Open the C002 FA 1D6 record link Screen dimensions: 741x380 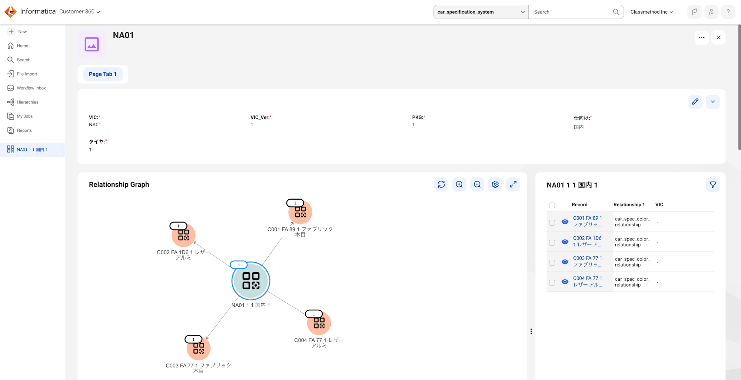(x=588, y=241)
